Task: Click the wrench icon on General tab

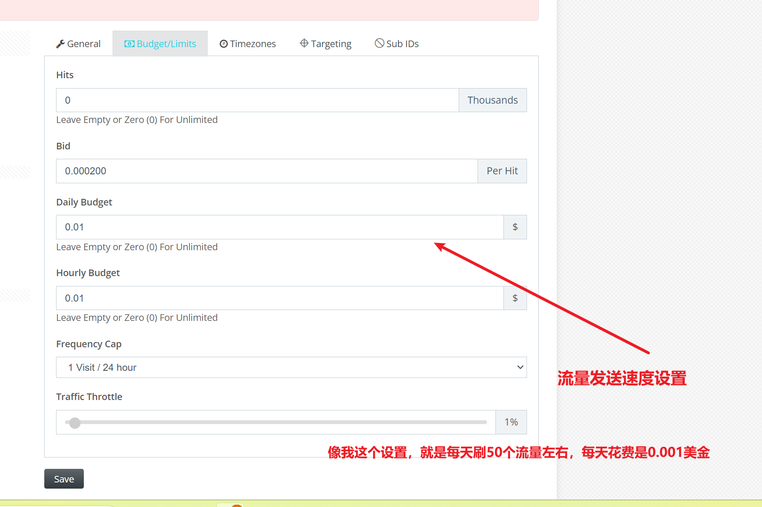Action: (x=60, y=44)
